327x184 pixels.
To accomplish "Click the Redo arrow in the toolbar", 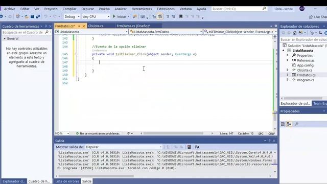I will (55, 16).
